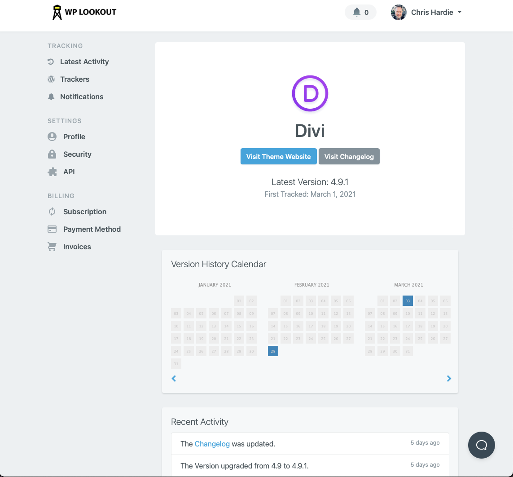Click Visit Theme Website button
513x477 pixels.
pos(278,156)
